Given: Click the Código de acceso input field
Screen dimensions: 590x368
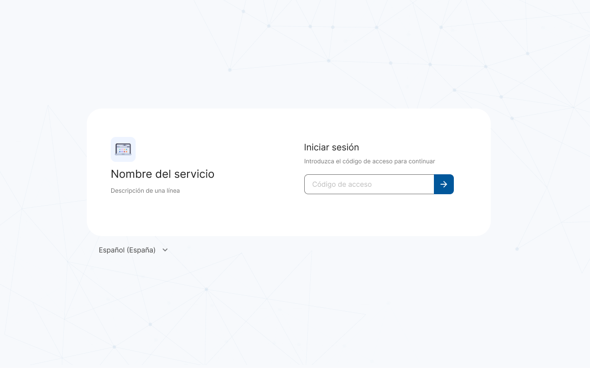Looking at the screenshot, I should tap(369, 184).
